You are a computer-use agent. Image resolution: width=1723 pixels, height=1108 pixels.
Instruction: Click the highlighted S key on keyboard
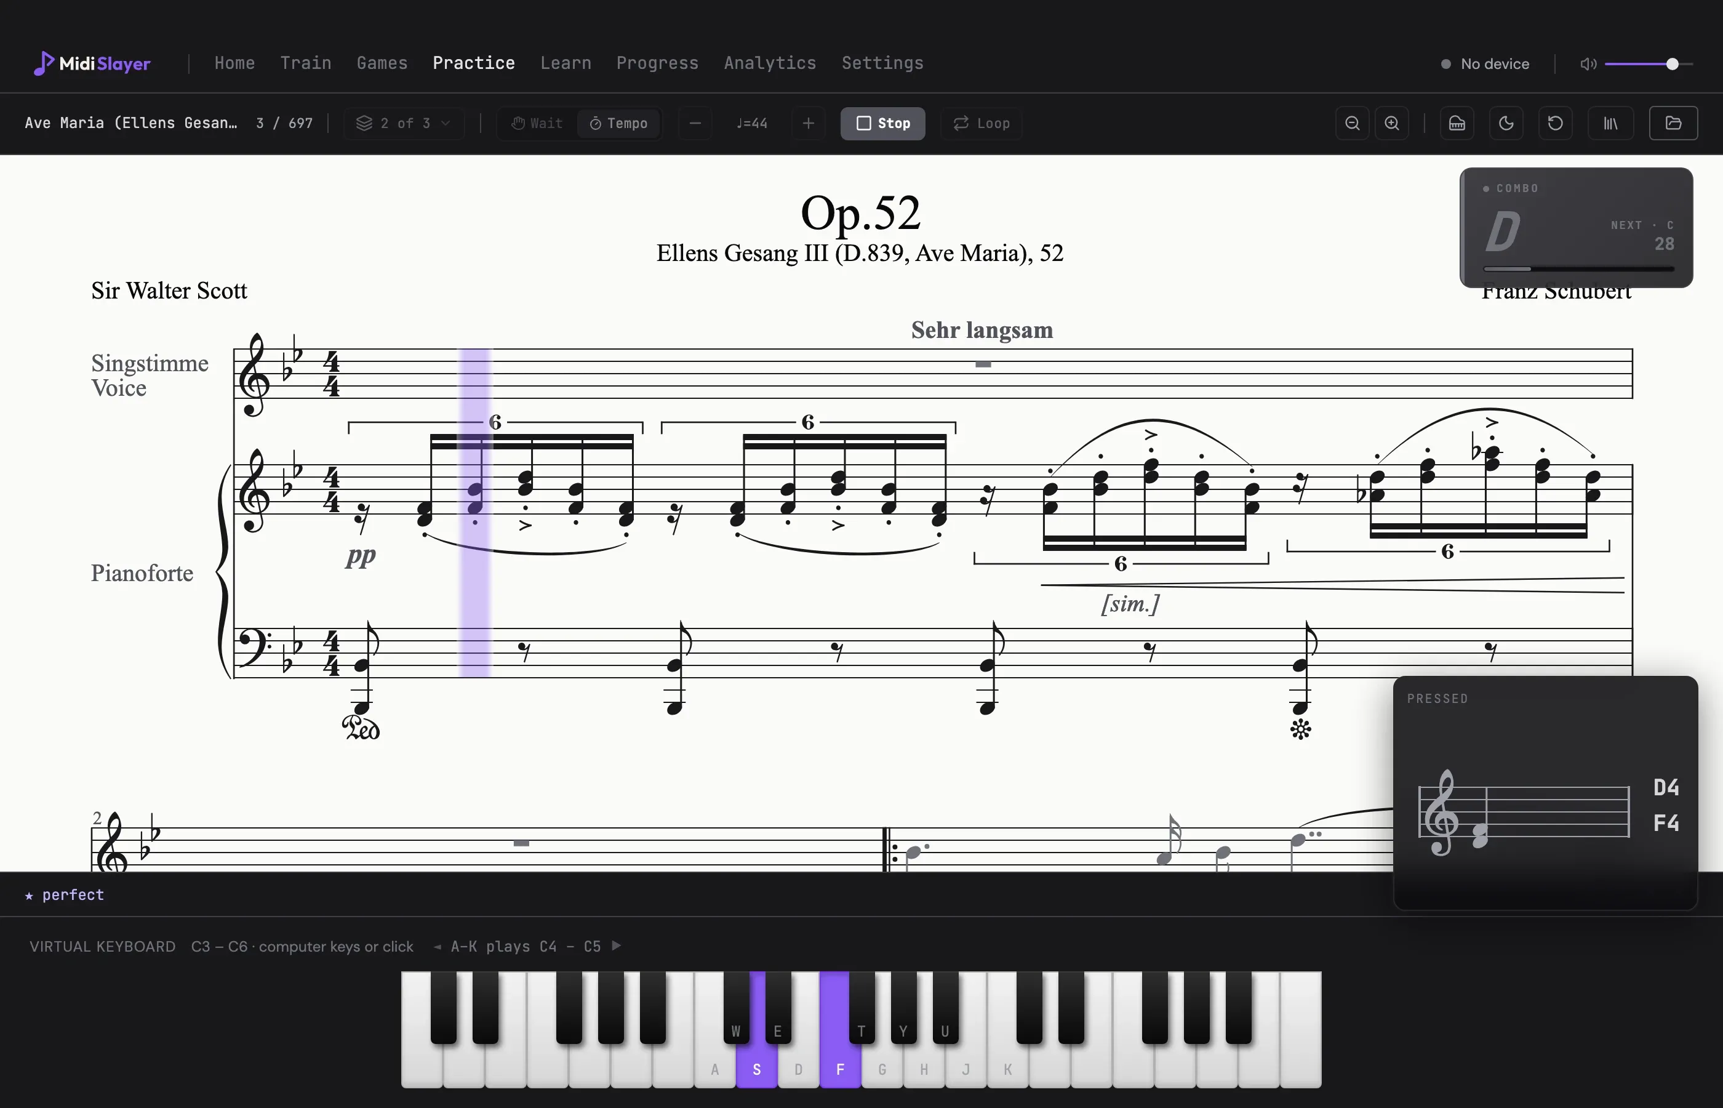[x=756, y=1068]
